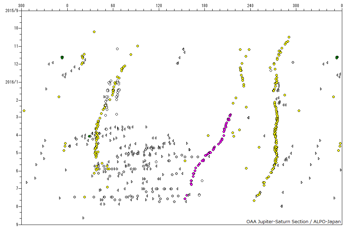Screen dimensions: 349x231
Task: Select the uppermost magenta data point
Action: pyautogui.click(x=231, y=114)
